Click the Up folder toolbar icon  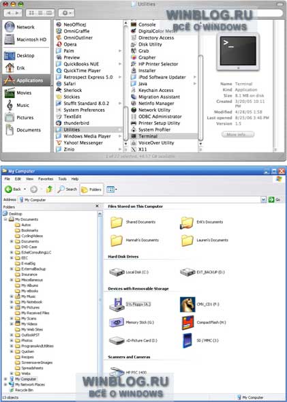[x=49, y=189]
